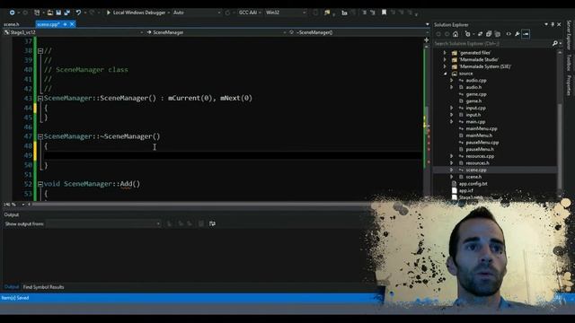575x323 pixels.
Task: Toggle Show All Files in Solution Explorer
Action: pyautogui.click(x=498, y=34)
